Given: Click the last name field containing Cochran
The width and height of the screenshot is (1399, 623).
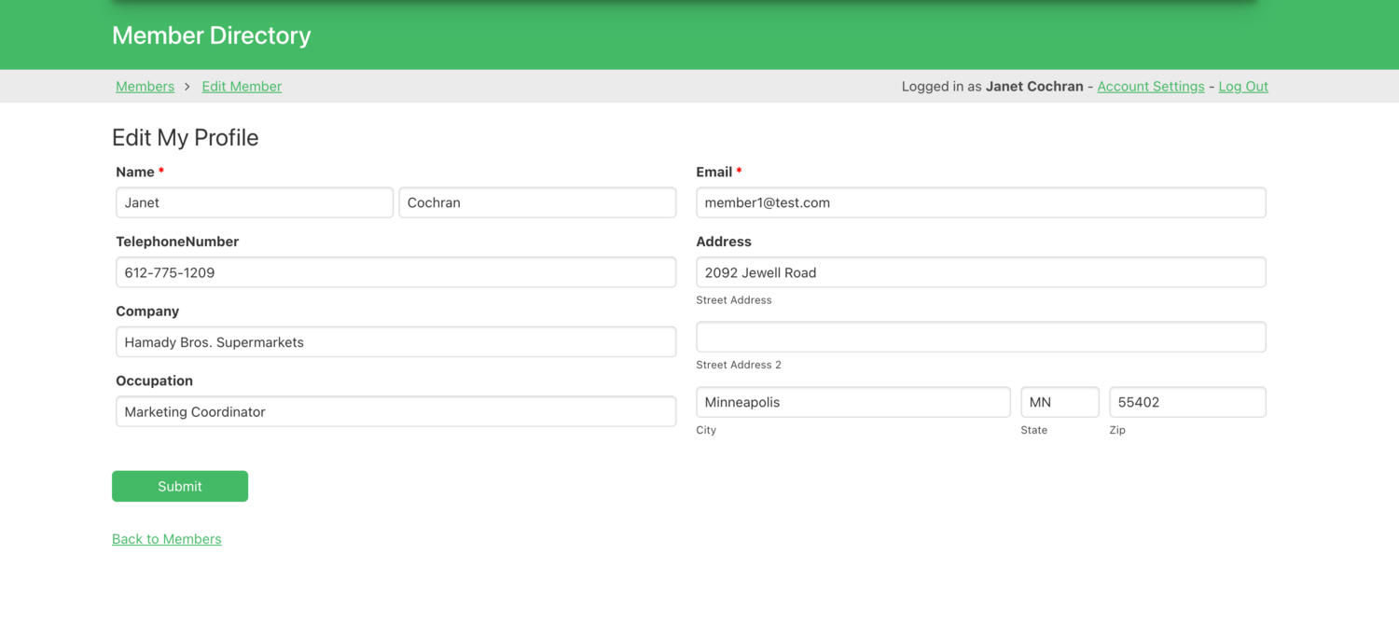Looking at the screenshot, I should pos(537,202).
